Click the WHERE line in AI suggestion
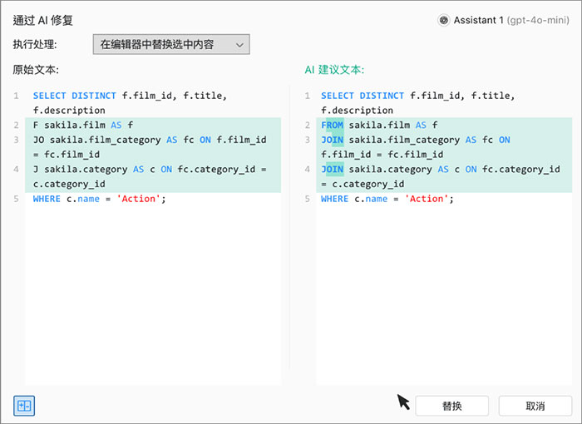This screenshot has width=582, height=424. coord(387,199)
